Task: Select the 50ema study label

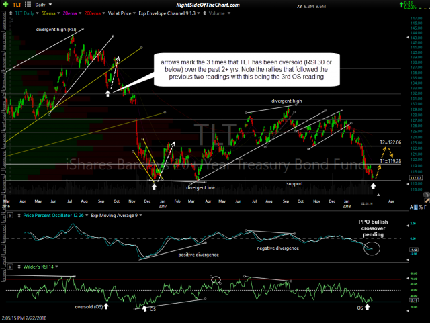Action: (x=48, y=13)
